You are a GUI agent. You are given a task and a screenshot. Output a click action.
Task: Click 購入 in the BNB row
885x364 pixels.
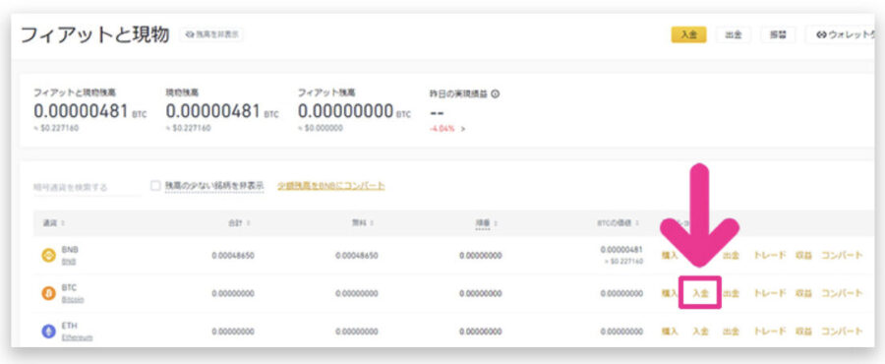[x=670, y=255]
